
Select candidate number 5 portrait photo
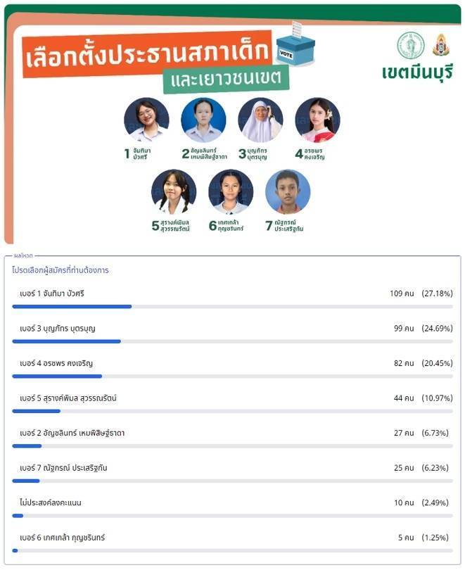pos(174,191)
